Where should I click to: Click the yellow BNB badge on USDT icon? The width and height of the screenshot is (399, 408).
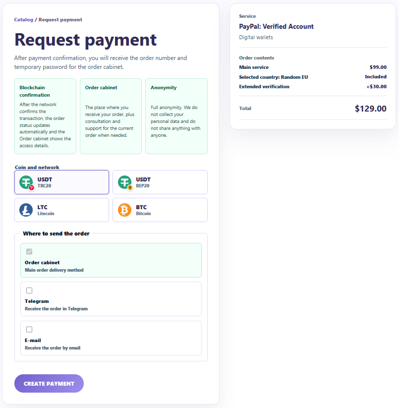point(130,187)
